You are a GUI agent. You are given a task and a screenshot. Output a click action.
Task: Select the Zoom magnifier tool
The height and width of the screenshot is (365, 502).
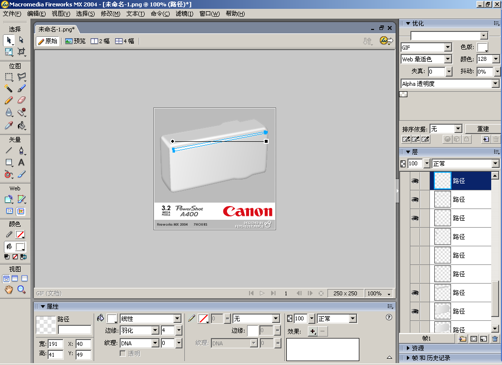point(22,289)
